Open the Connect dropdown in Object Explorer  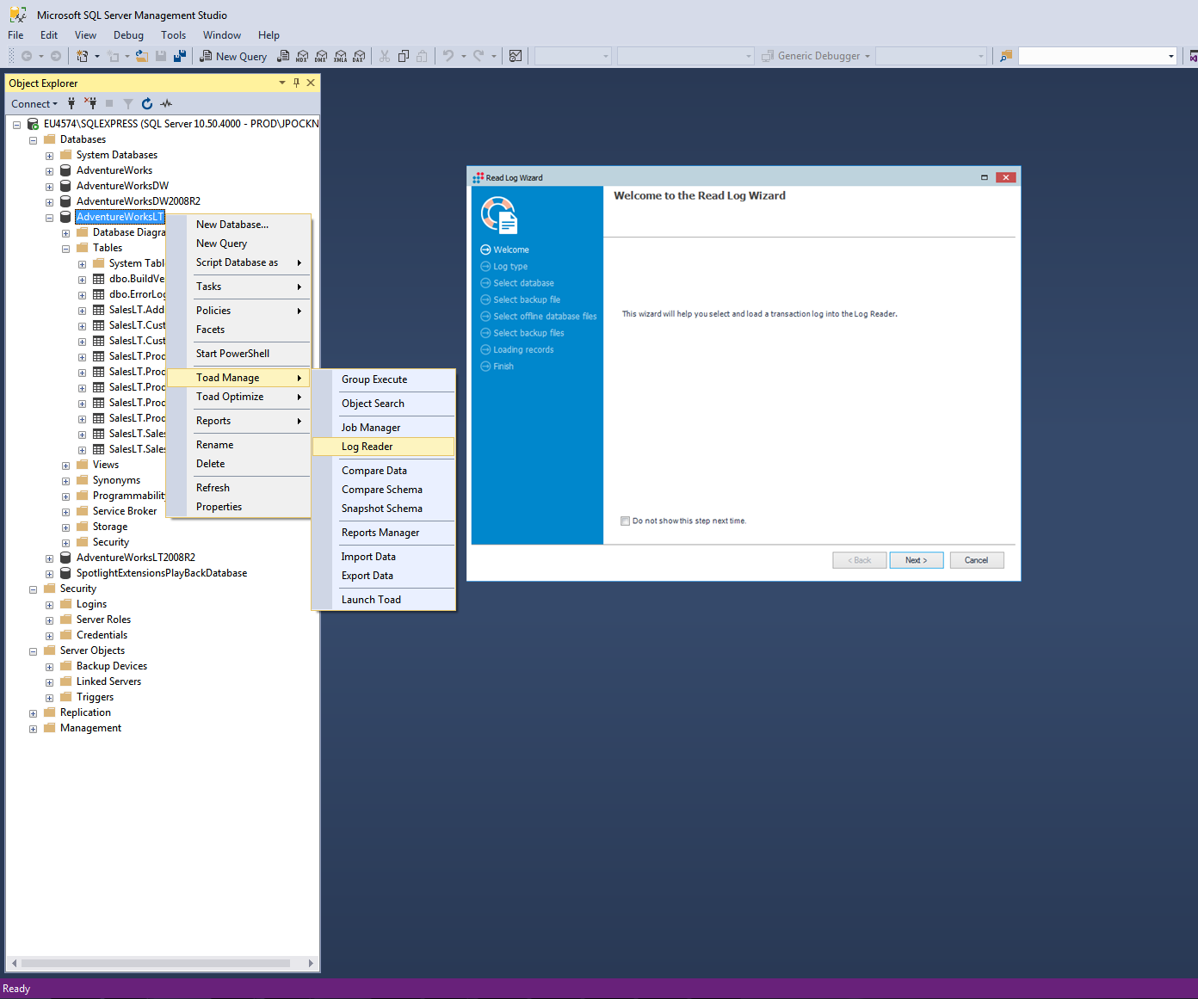[x=34, y=103]
